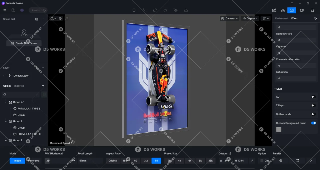This screenshot has height=170, width=320.
Task: Open the axis gizmo dropdown
Action: [53, 18]
